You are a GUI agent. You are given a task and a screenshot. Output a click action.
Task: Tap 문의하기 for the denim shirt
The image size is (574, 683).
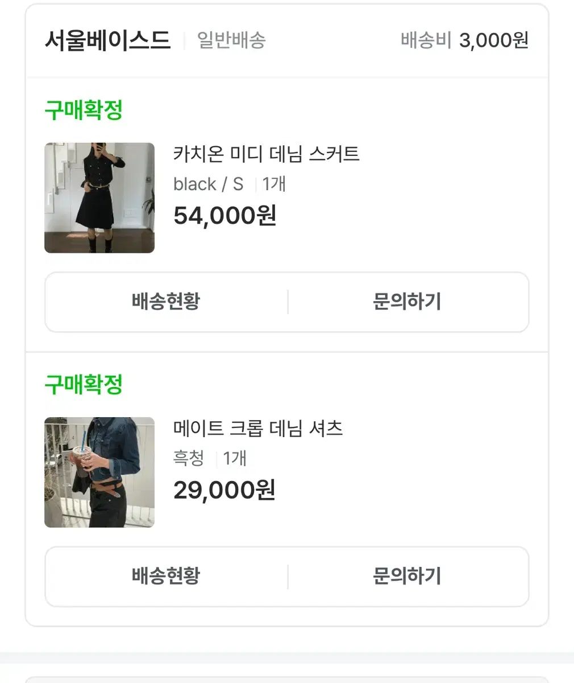pyautogui.click(x=407, y=576)
